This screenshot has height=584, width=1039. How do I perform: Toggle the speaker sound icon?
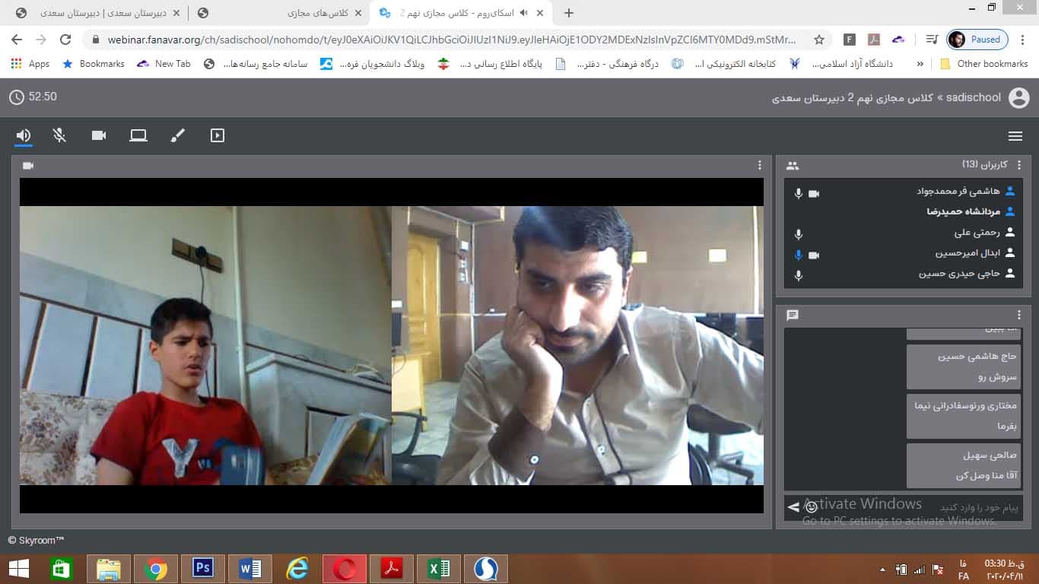[x=24, y=135]
